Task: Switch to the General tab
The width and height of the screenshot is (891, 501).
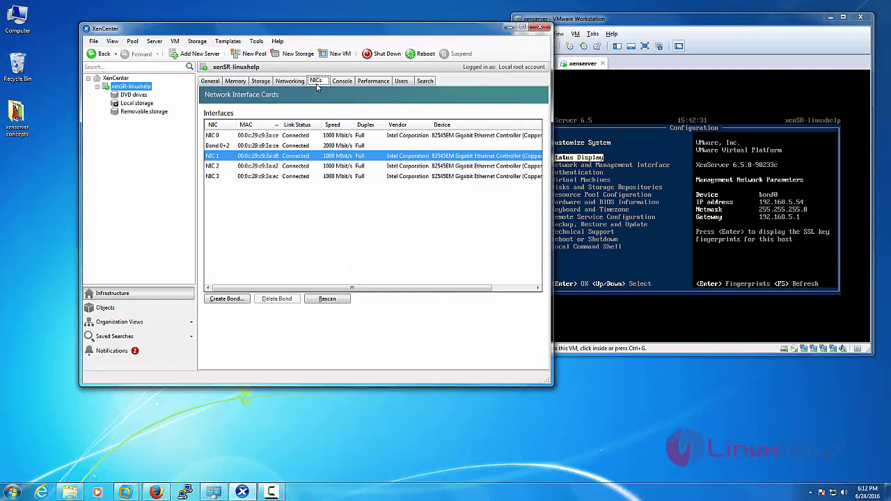Action: click(210, 81)
